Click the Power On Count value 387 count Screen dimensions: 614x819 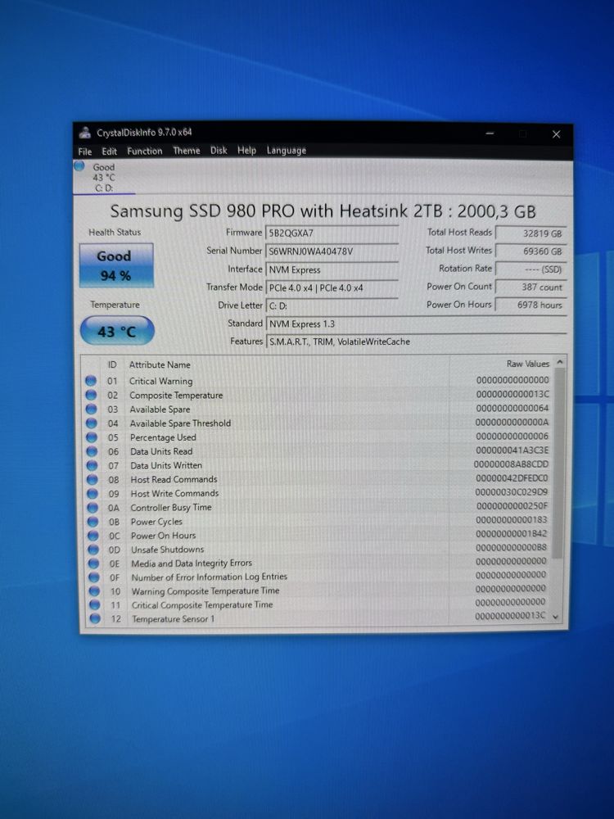[530, 287]
